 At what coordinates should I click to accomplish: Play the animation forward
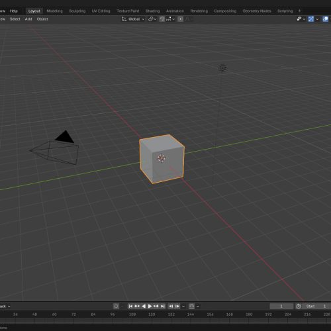[150, 306]
